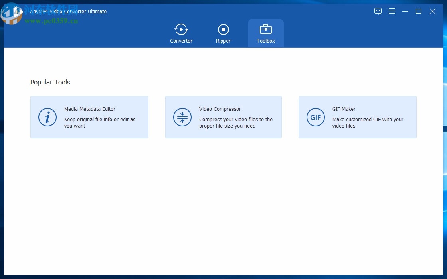Select the Toolbox tab label

265,41
